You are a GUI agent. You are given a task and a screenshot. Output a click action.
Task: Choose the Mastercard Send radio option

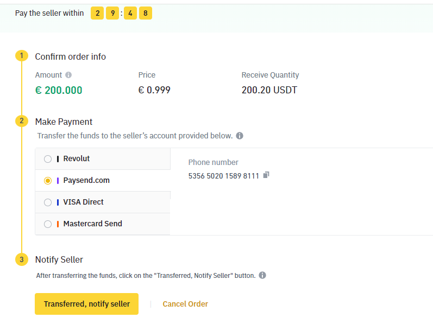(48, 224)
